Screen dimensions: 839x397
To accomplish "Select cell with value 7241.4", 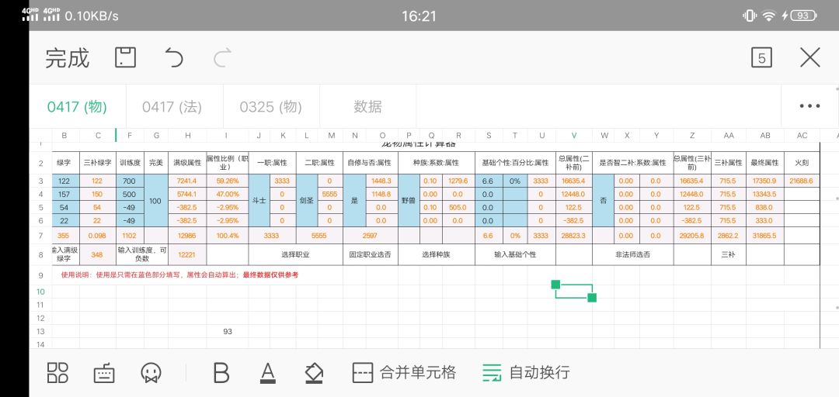I will pos(187,181).
